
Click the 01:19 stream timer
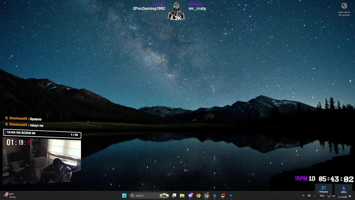[x=19, y=143]
